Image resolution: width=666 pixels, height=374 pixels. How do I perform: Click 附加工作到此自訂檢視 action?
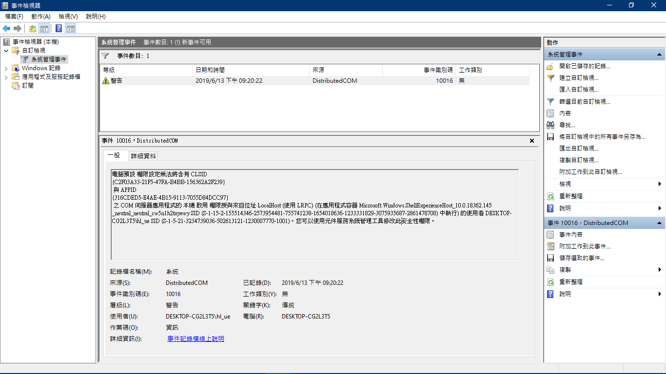[590, 172]
